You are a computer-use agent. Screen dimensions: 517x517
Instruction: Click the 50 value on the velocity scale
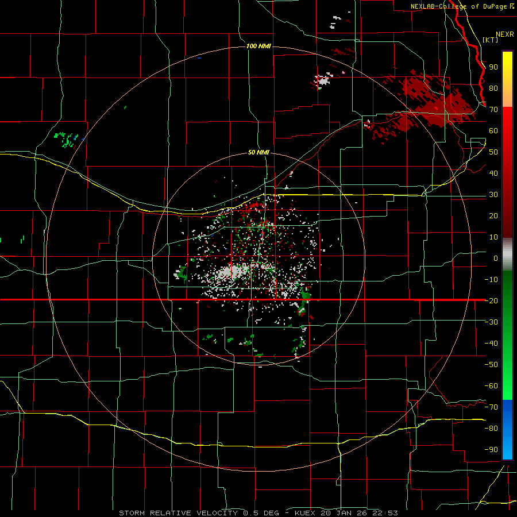493,152
